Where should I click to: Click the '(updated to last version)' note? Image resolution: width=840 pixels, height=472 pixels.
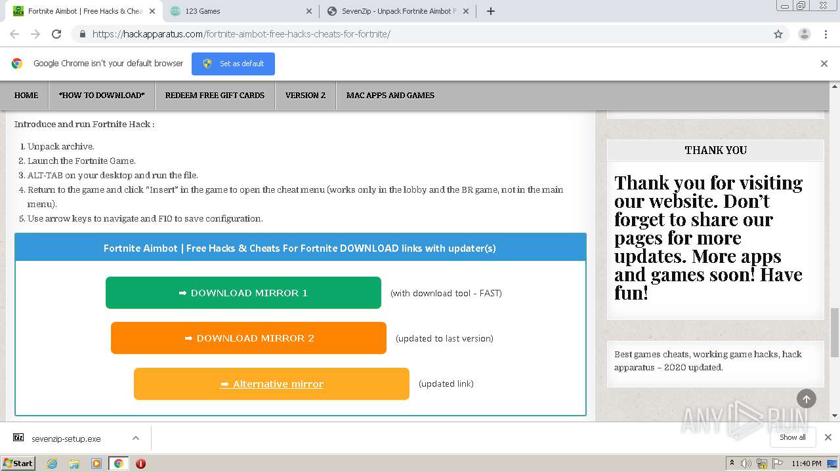[x=444, y=338]
